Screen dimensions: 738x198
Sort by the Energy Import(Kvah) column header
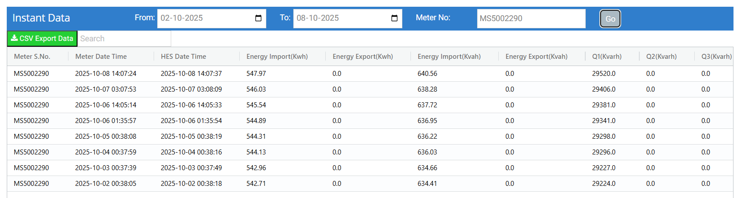(x=449, y=57)
